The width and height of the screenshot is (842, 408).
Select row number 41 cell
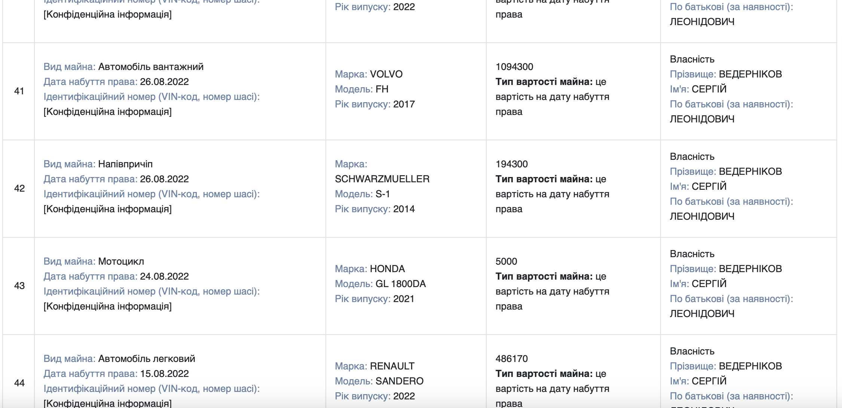(19, 91)
